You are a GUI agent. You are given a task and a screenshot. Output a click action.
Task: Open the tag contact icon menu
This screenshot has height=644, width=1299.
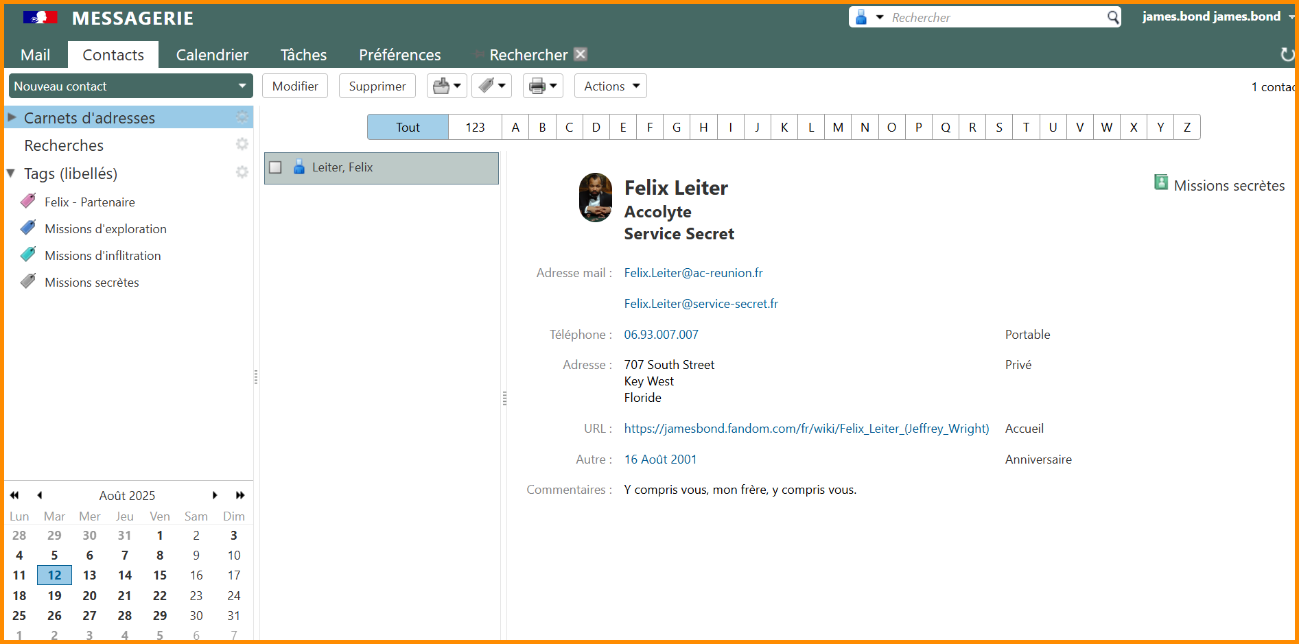coord(491,86)
